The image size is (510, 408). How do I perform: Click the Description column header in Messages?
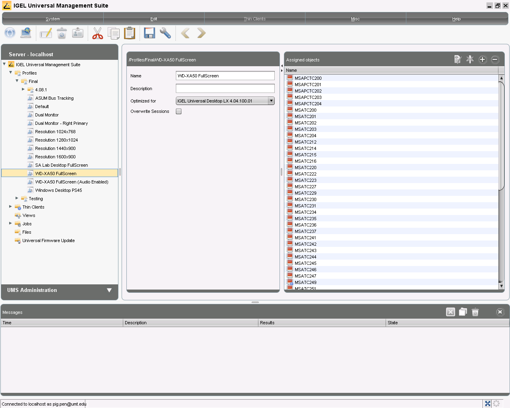191,323
